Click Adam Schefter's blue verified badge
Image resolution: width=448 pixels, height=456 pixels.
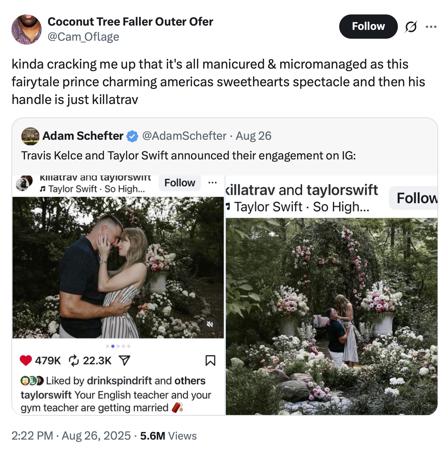[x=132, y=136]
